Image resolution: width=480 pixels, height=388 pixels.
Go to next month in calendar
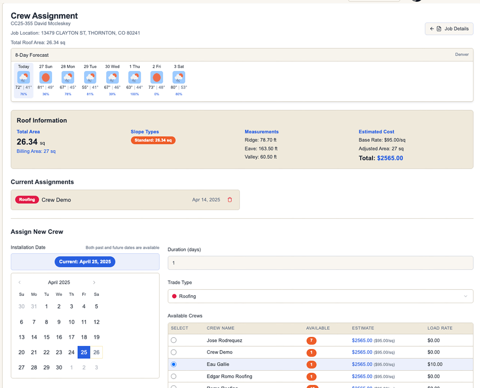coord(94,282)
